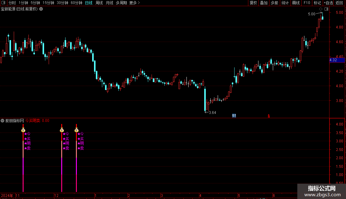
Task: Toggle the side panel icon at top-left
Action: (3, 3)
